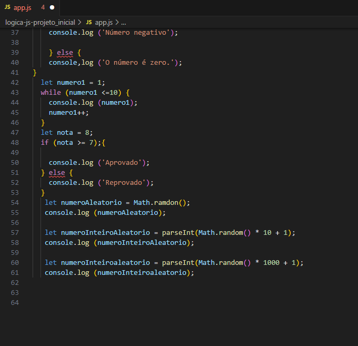Viewport: 358px width, 346px height.
Task: Click 'O número é zero.' string
Action: (x=138, y=63)
